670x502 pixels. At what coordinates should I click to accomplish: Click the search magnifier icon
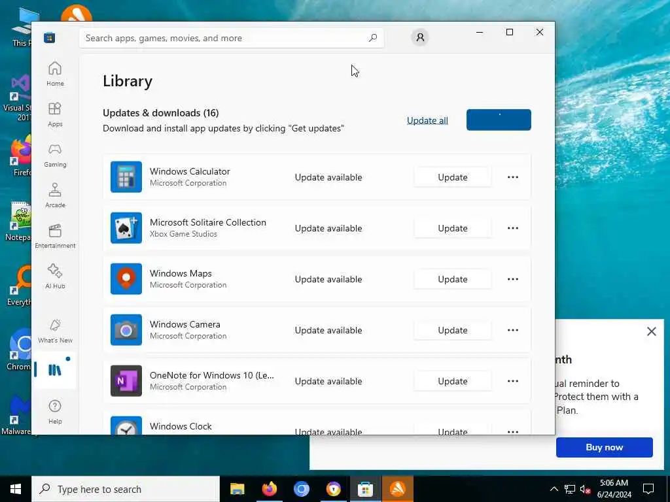pyautogui.click(x=372, y=38)
